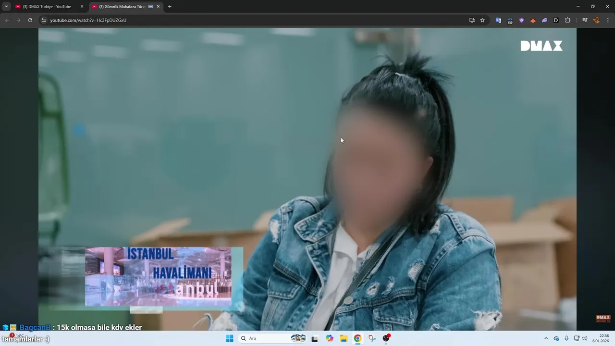This screenshot has height=346, width=615.
Task: Open the Google Translate extension
Action: (x=498, y=20)
